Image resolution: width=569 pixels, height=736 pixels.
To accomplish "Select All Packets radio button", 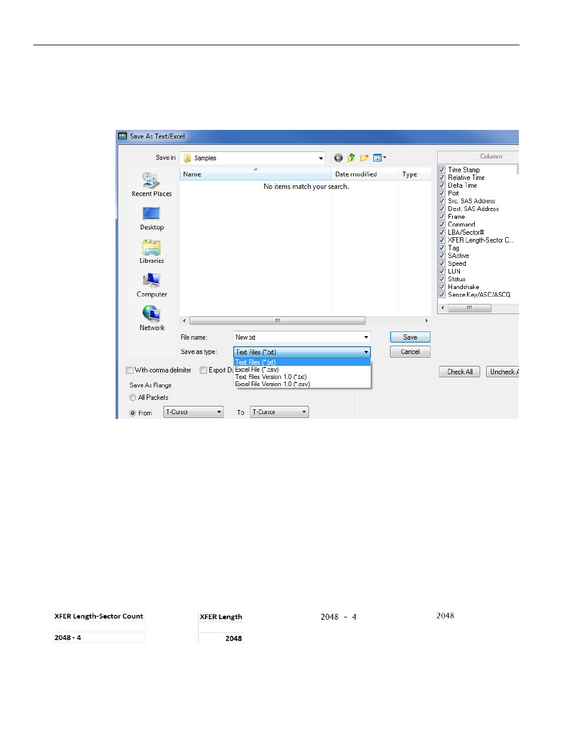I will [x=132, y=397].
